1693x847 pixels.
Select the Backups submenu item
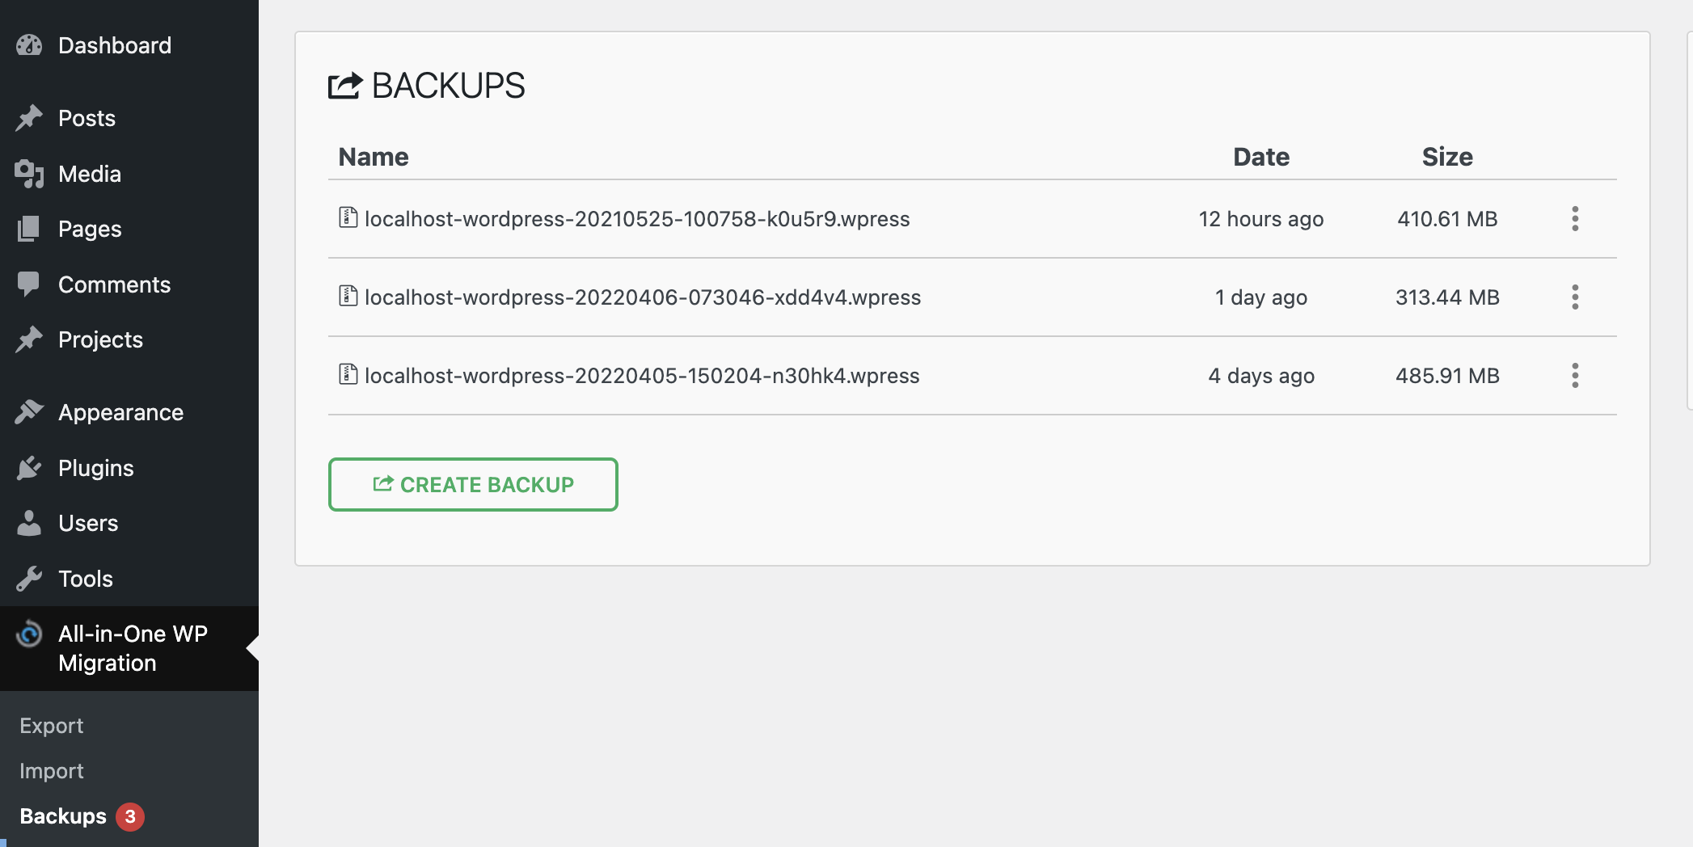(x=63, y=816)
